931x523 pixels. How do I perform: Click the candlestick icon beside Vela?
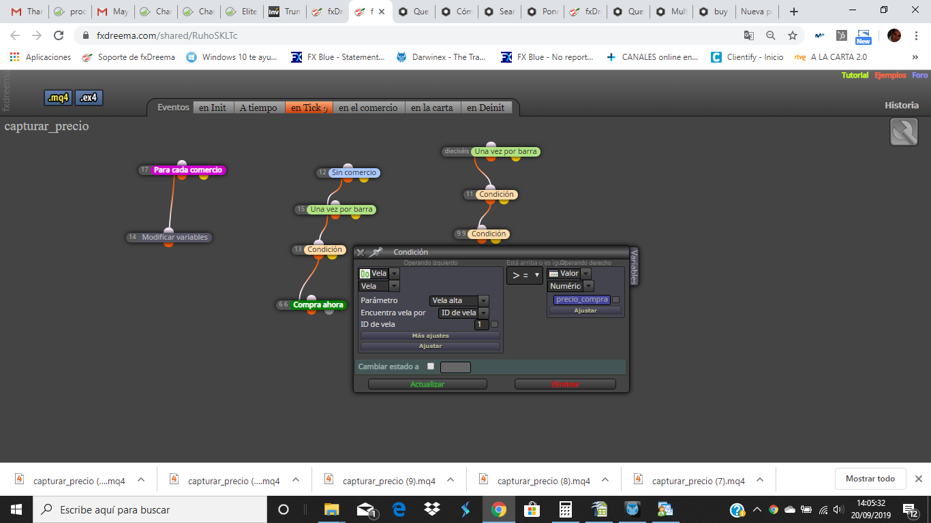[365, 274]
